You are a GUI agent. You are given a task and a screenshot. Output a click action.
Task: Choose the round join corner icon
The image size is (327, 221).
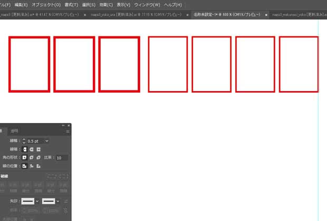pyautogui.click(x=31, y=158)
